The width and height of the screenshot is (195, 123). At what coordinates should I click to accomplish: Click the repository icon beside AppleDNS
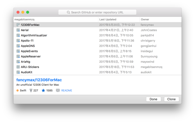click(x=18, y=46)
